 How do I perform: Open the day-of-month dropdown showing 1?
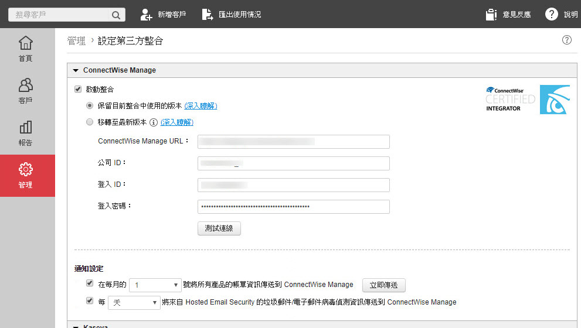(x=155, y=285)
